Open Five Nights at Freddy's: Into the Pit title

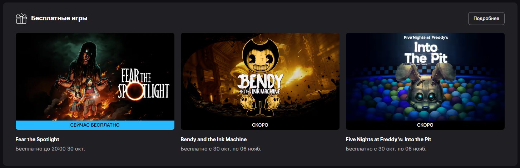tap(388, 139)
